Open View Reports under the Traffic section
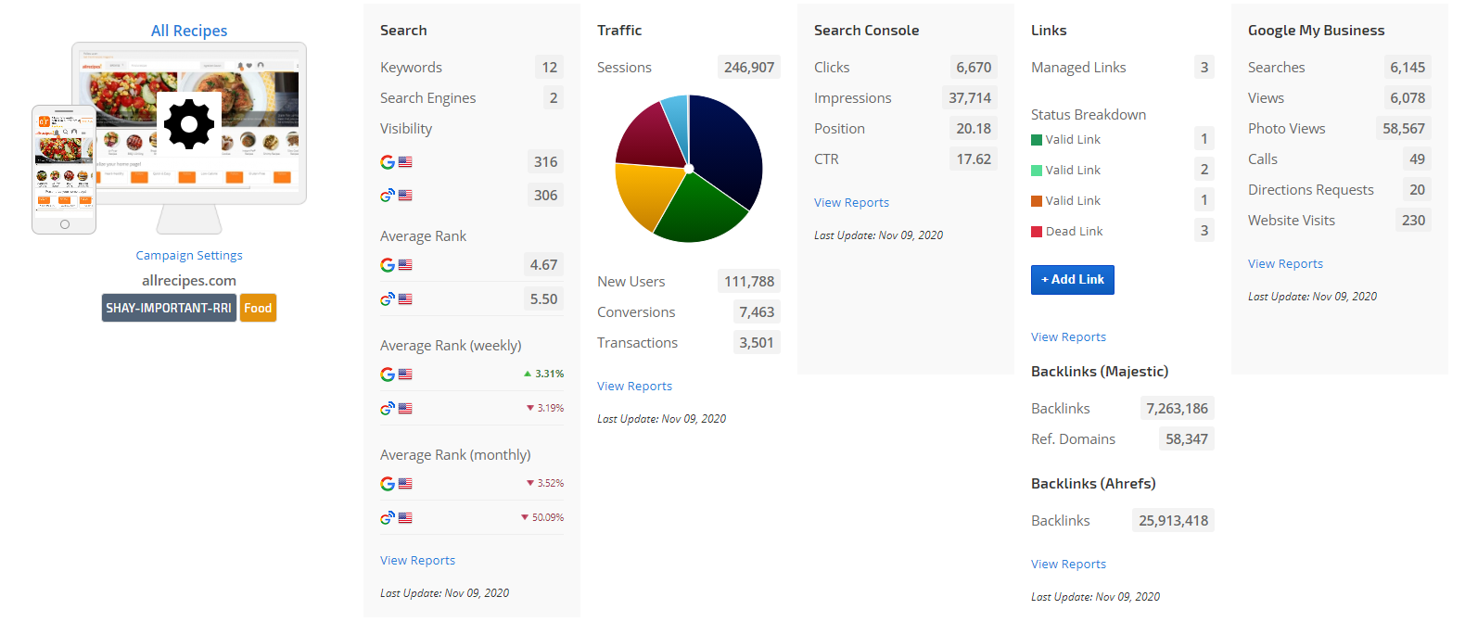This screenshot has width=1465, height=622. [x=634, y=387]
